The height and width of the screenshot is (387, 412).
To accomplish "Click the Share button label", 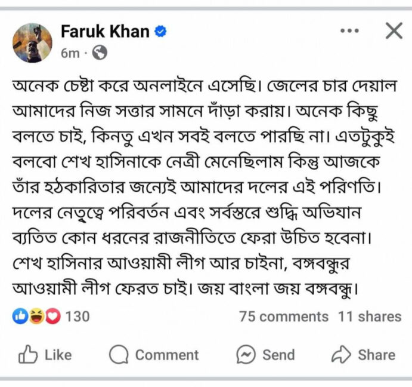I will pyautogui.click(x=377, y=355).
